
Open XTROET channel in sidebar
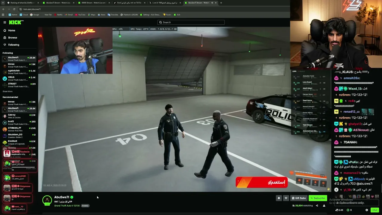(x=19, y=85)
